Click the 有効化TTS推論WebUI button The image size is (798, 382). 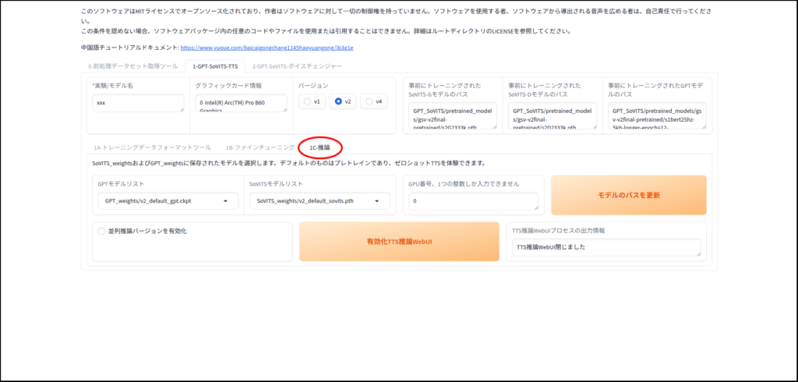coord(399,242)
